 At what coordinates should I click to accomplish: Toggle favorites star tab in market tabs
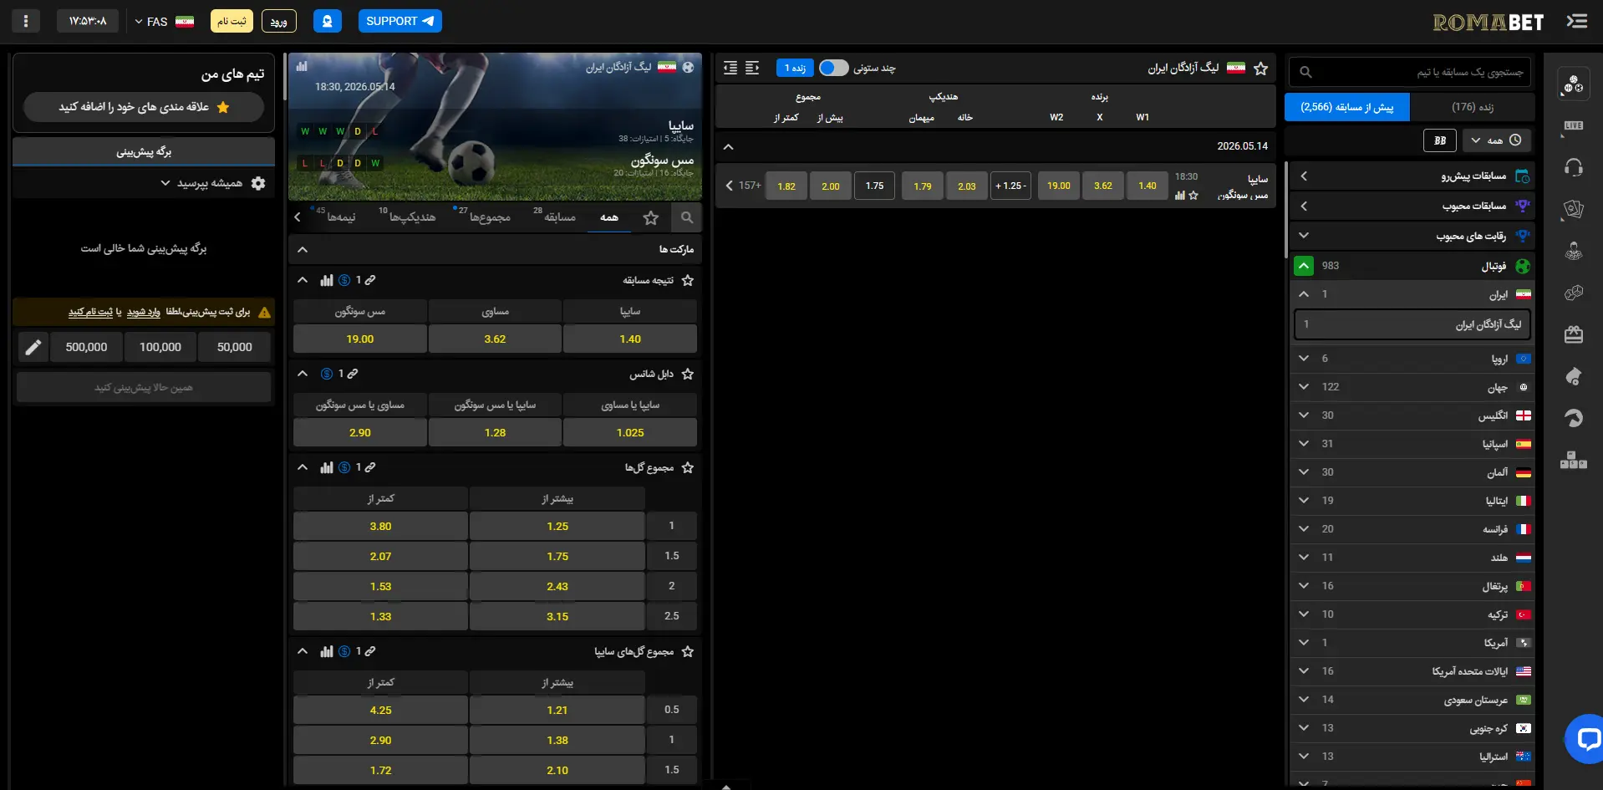651,218
